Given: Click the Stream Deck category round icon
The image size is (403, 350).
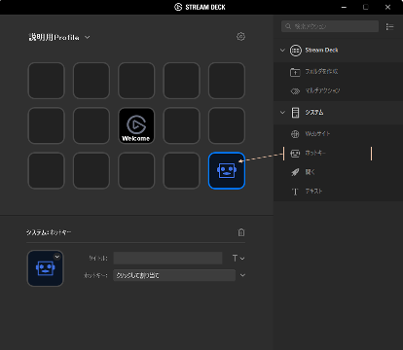Looking at the screenshot, I should tap(296, 51).
